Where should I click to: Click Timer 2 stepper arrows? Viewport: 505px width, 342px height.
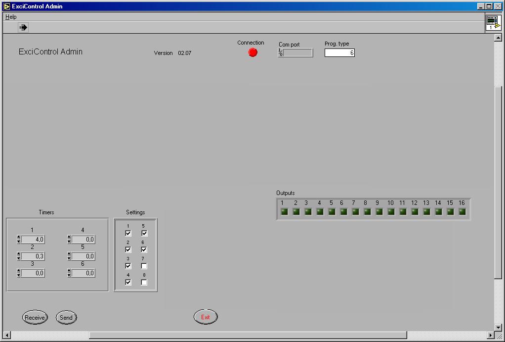(x=19, y=256)
